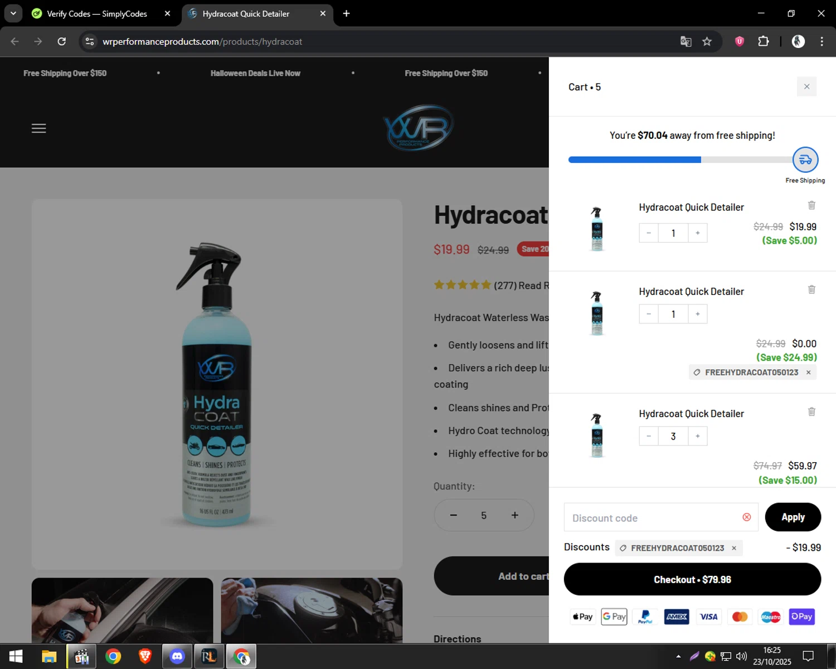836x669 pixels.
Task: Reload the current page
Action: 62,41
